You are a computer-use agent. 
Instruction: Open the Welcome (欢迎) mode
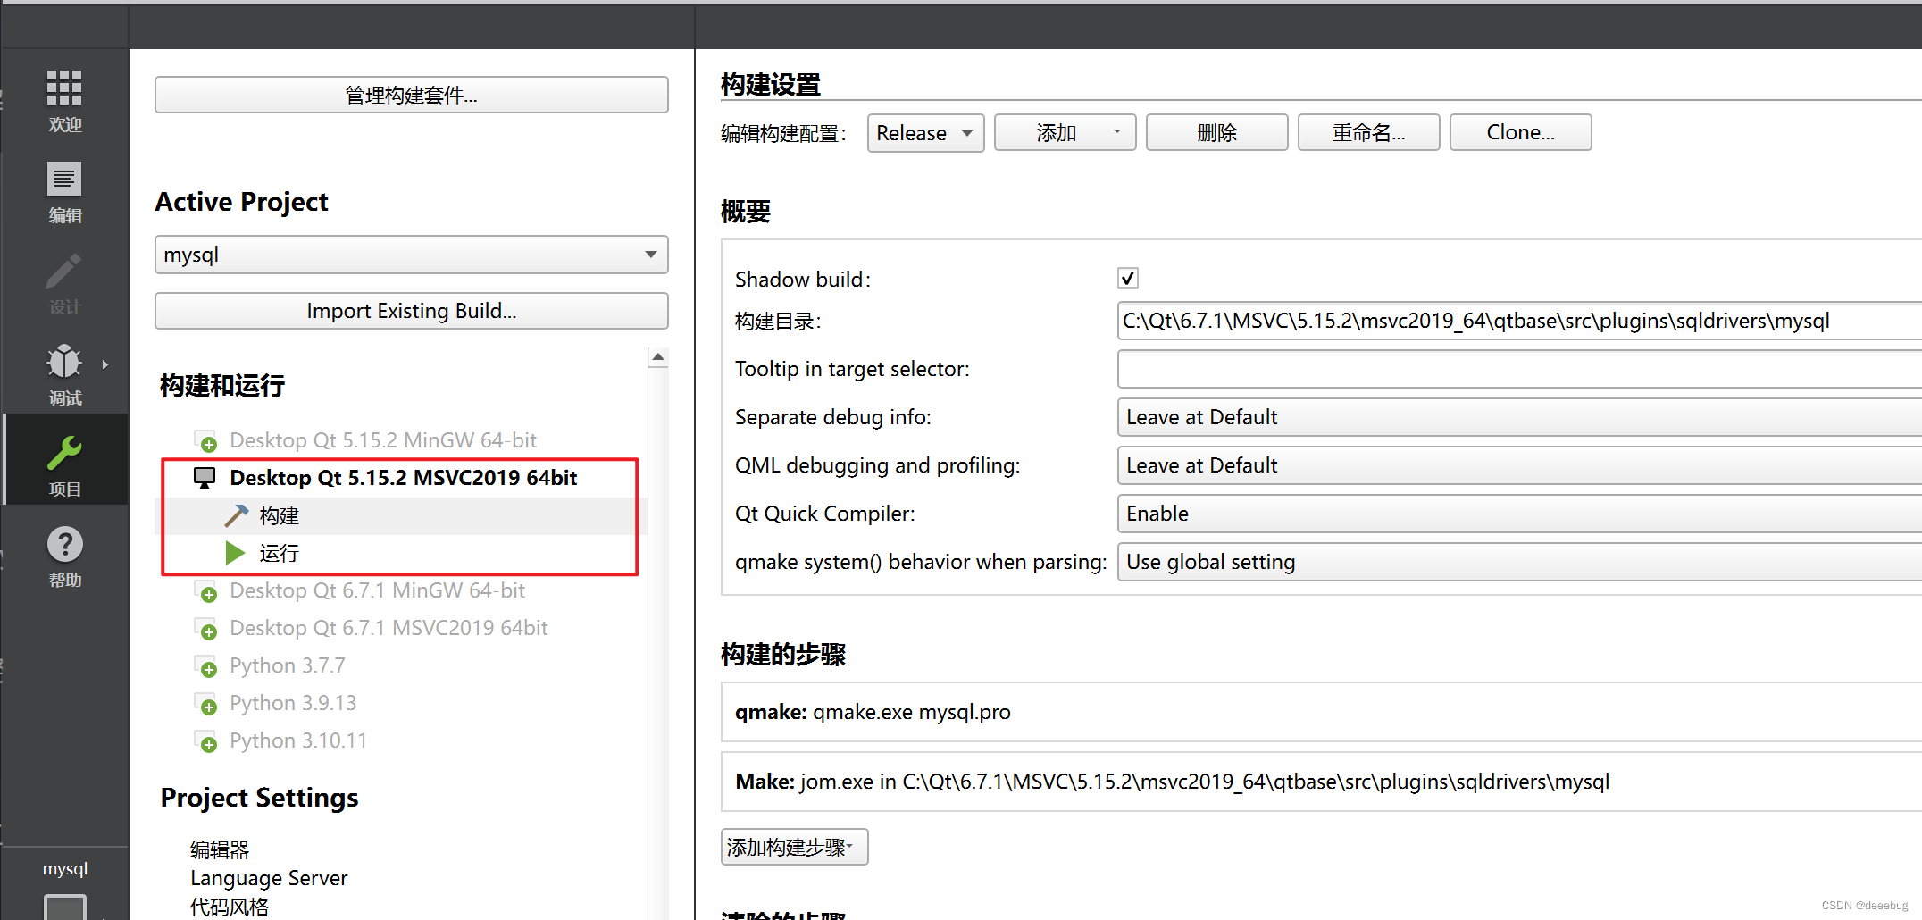click(64, 101)
